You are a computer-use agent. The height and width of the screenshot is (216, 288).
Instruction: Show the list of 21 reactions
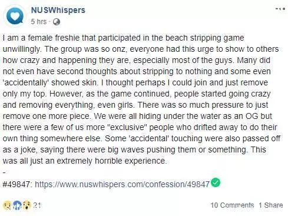pos(37,205)
